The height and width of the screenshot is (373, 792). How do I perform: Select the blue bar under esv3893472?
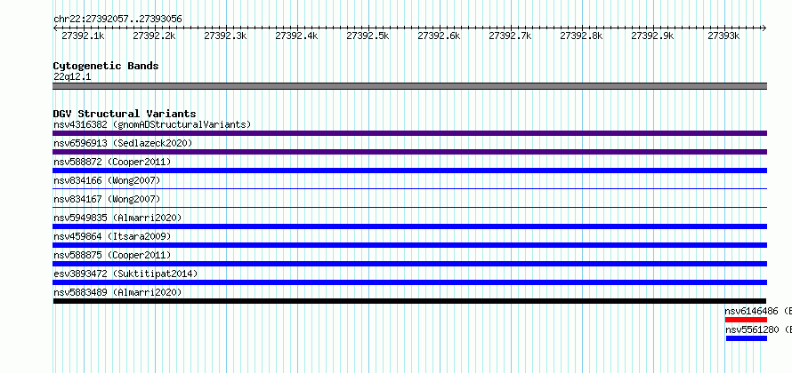[x=409, y=282]
